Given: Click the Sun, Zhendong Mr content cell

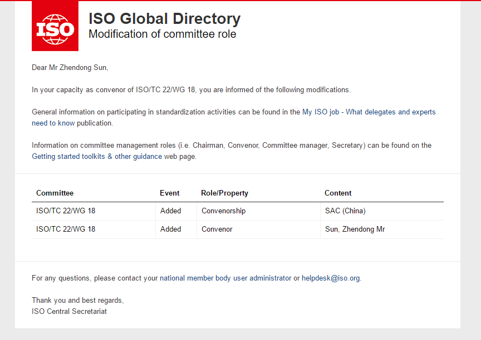Looking at the screenshot, I should click(x=355, y=229).
